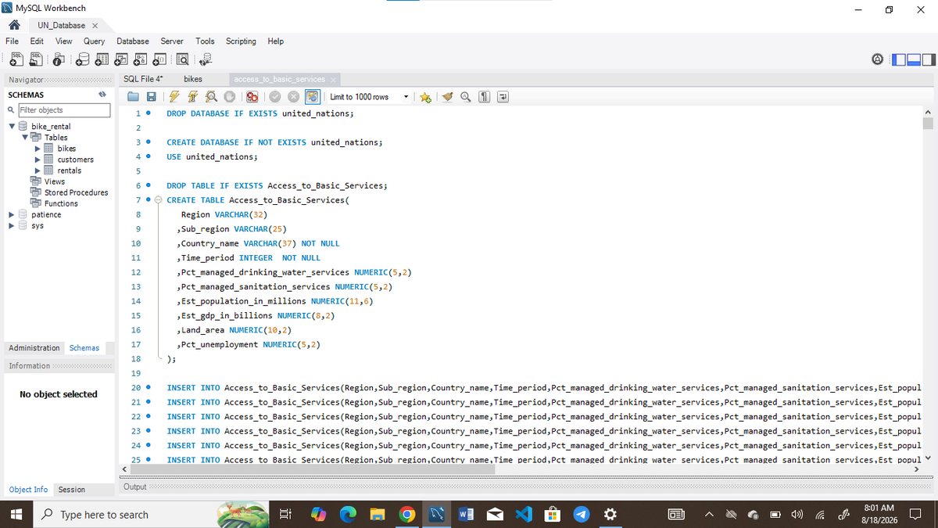Select Functions in the schema tree
Viewport: 938px width, 528px height.
coord(61,203)
